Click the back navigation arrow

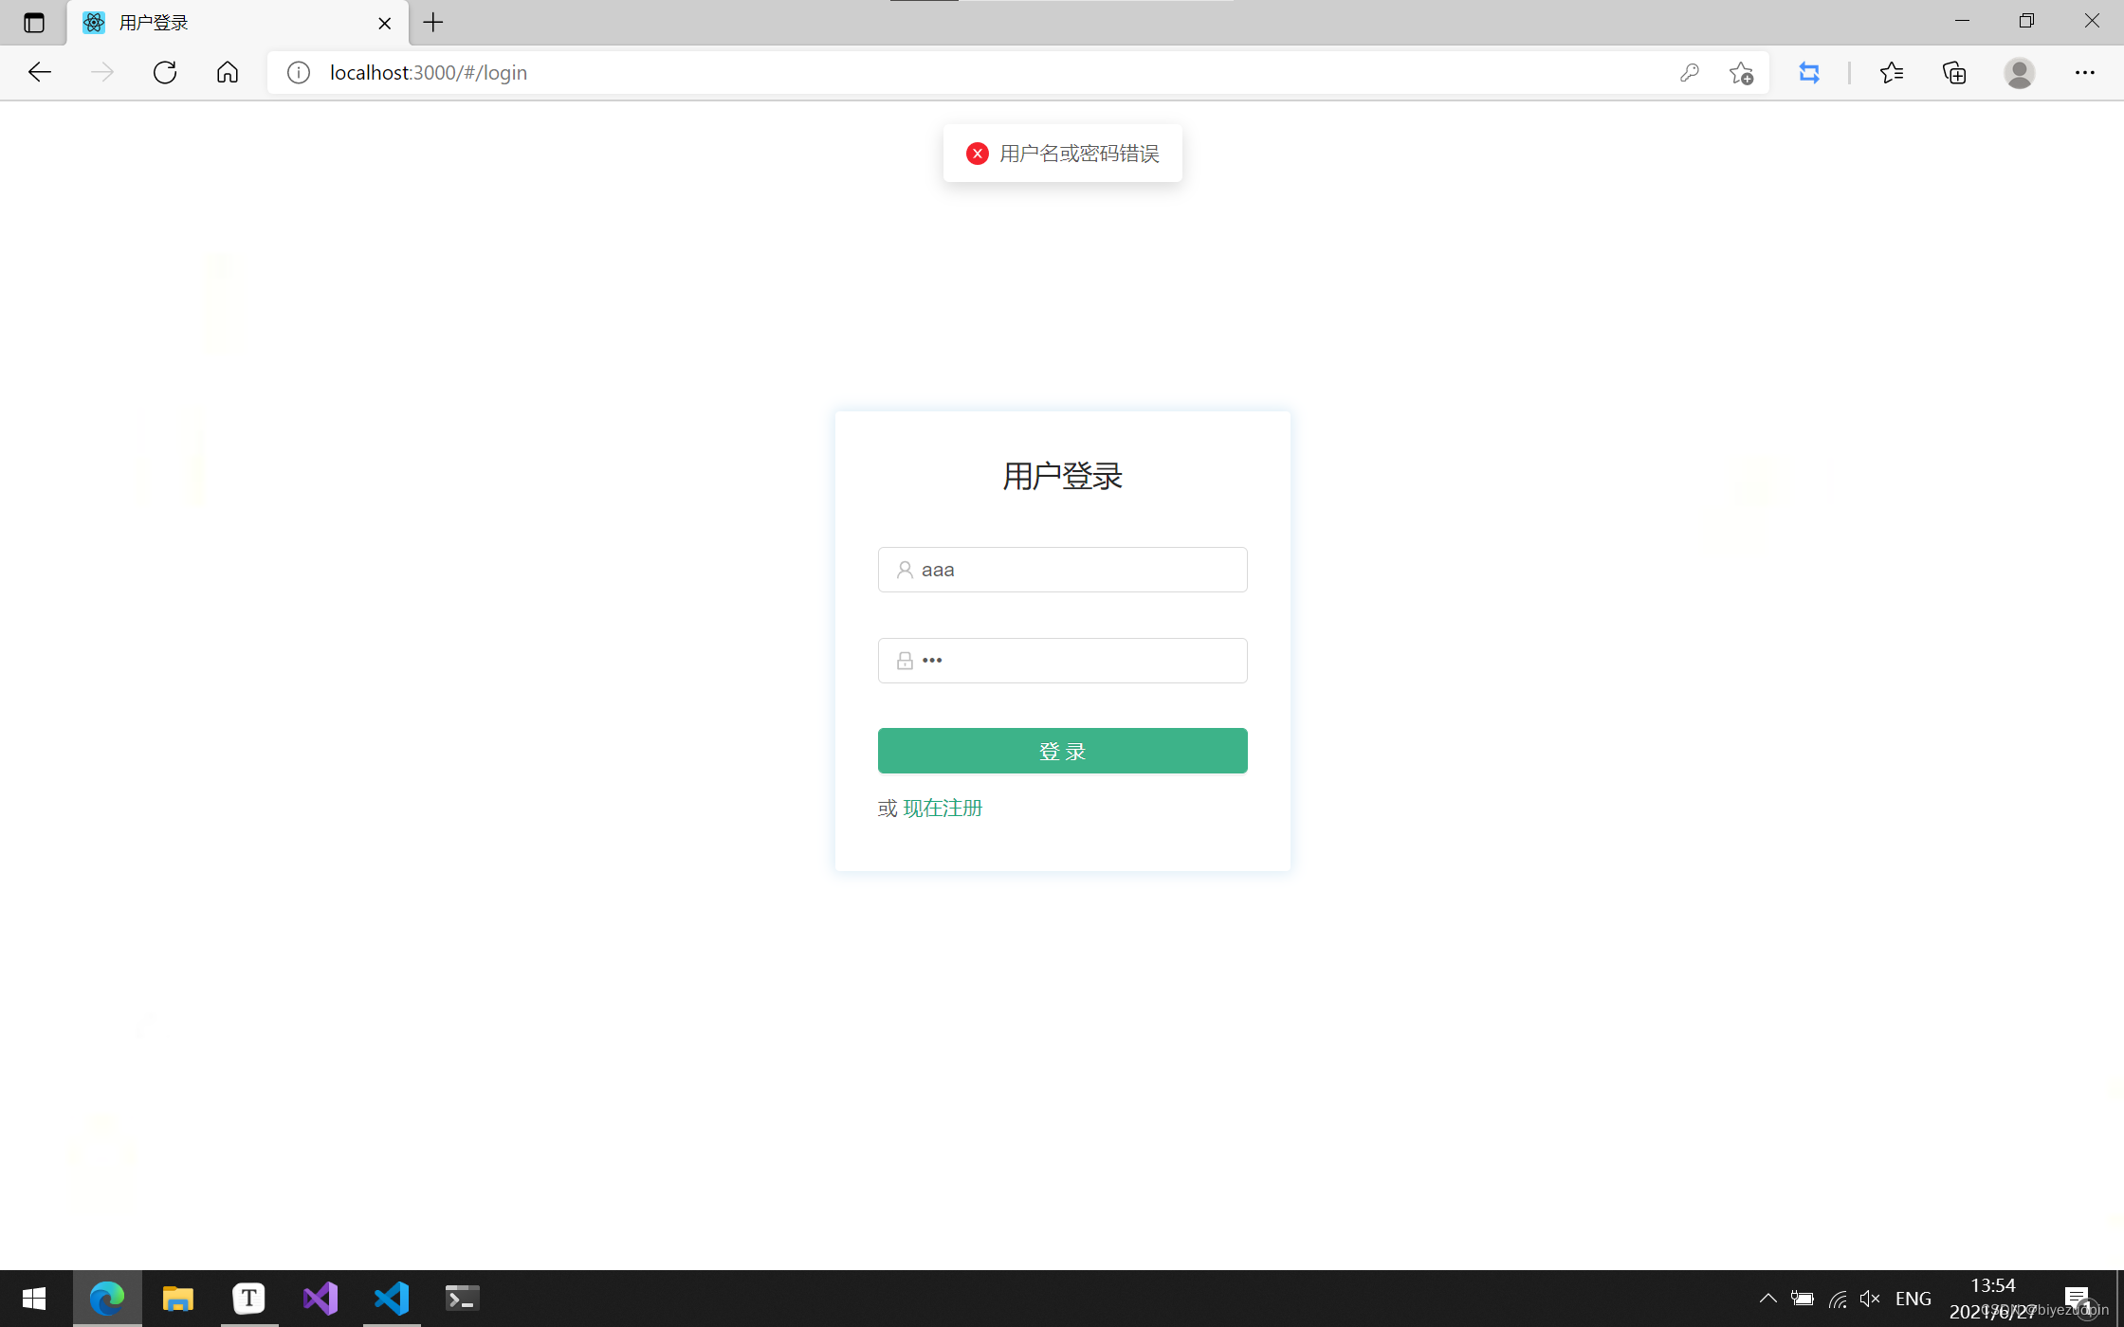point(40,72)
